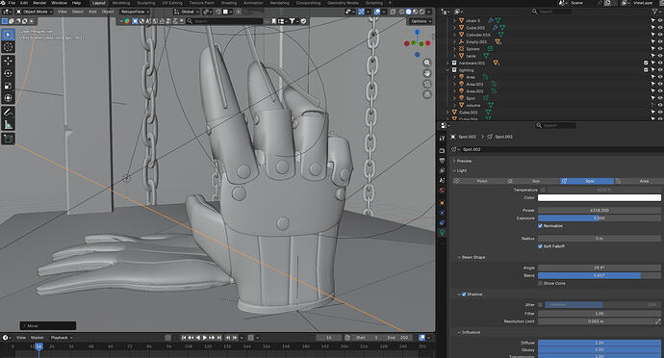Click the viewport pan hand gizmo
Screen dimensions: 664x358
point(427,73)
